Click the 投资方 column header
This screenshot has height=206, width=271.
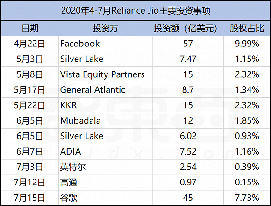coord(106,28)
